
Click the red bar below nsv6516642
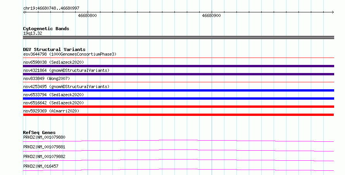coord(178,107)
